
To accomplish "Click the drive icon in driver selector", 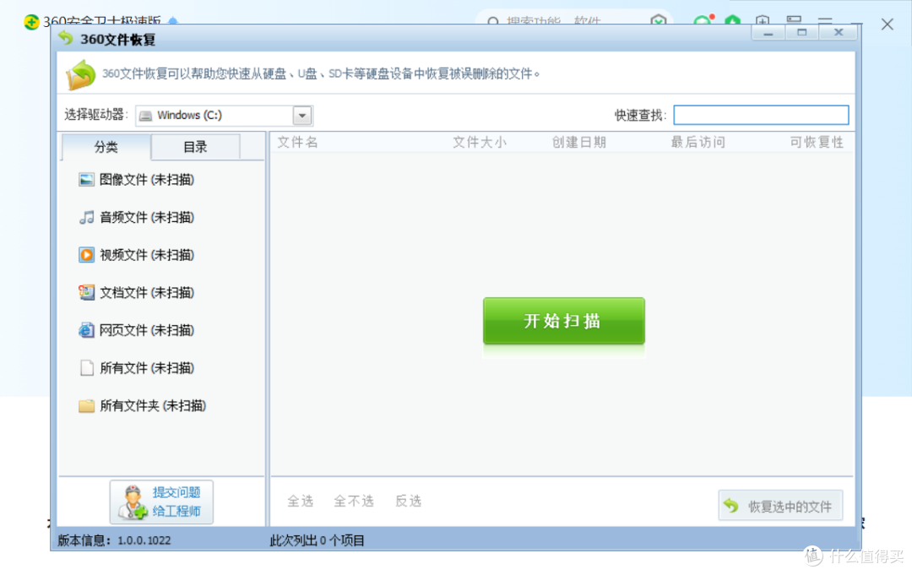I will [145, 116].
